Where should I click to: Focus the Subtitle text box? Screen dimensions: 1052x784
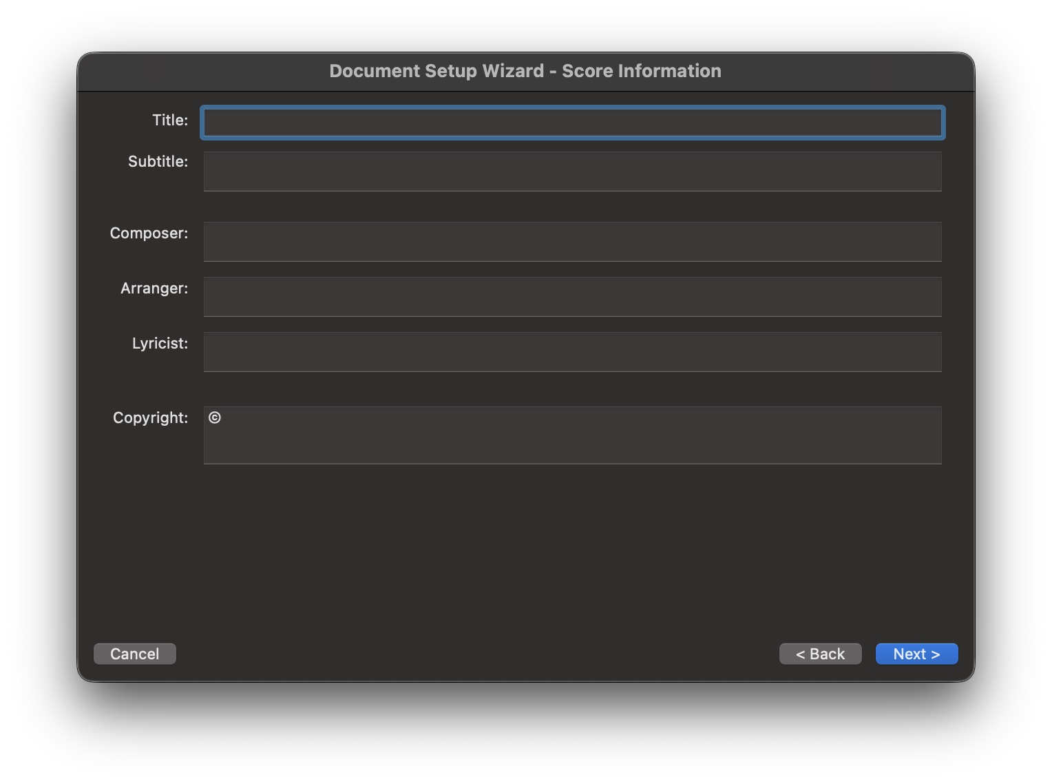[x=571, y=171]
